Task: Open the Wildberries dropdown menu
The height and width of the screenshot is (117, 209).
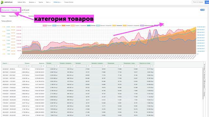Action: (57, 2)
